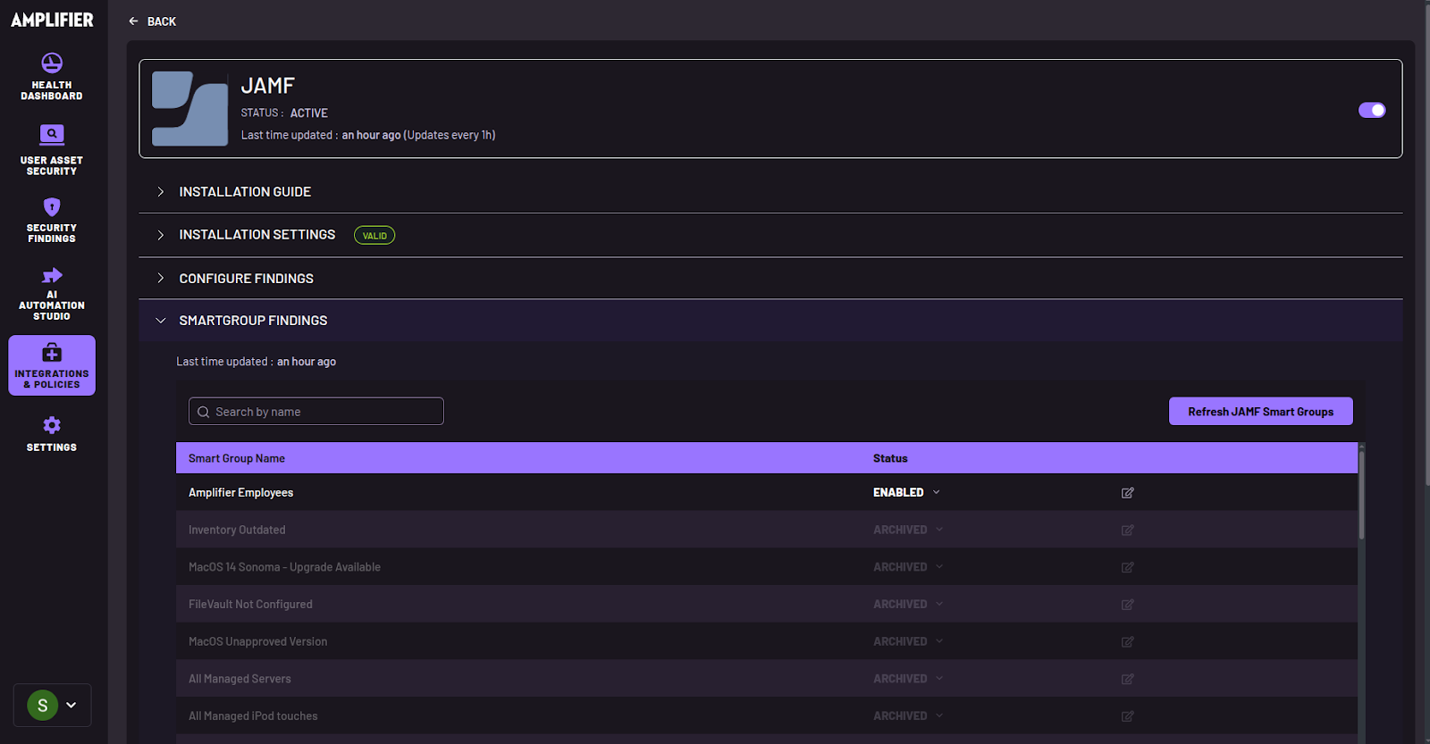Viewport: 1430px width, 744px height.
Task: Click the ACTIVE status text
Action: [308, 113]
